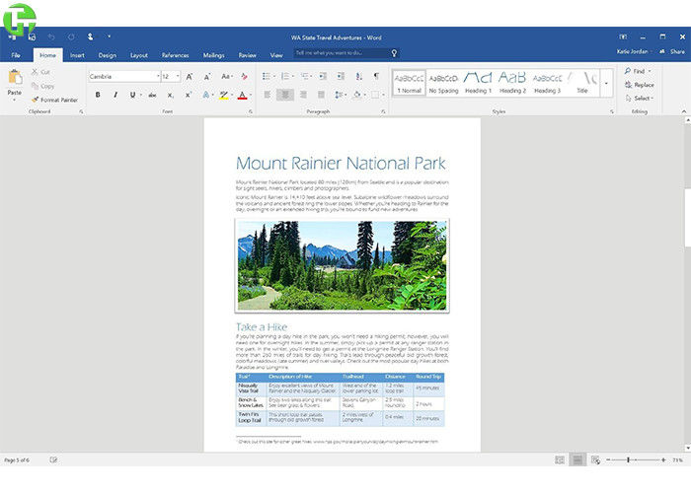The image size is (691, 493).
Task: Toggle strikethrough text formatting
Action: [150, 95]
